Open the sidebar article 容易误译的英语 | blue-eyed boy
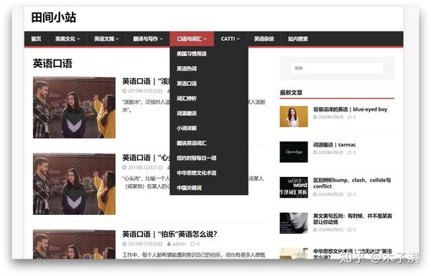The width and height of the screenshot is (431, 276). (351, 109)
